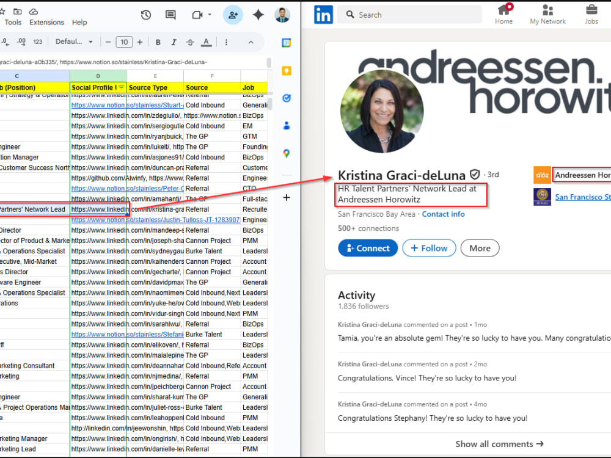
Task: Move the document with folder icon
Action: (18, 11)
